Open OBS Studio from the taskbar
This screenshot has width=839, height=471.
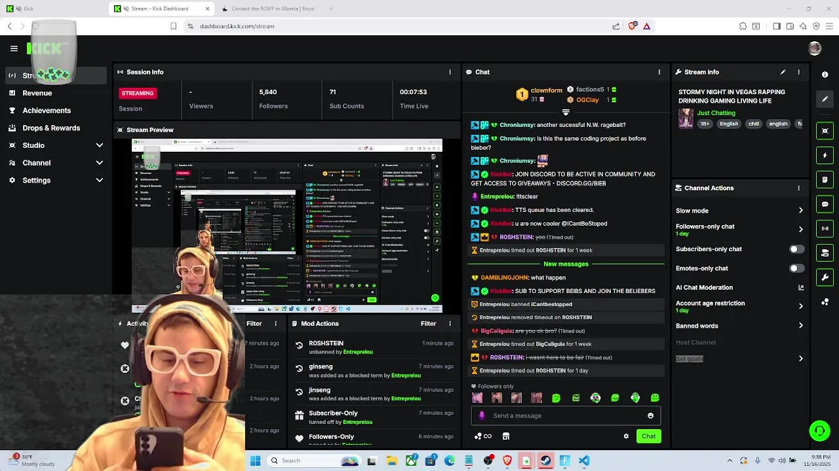(488, 461)
